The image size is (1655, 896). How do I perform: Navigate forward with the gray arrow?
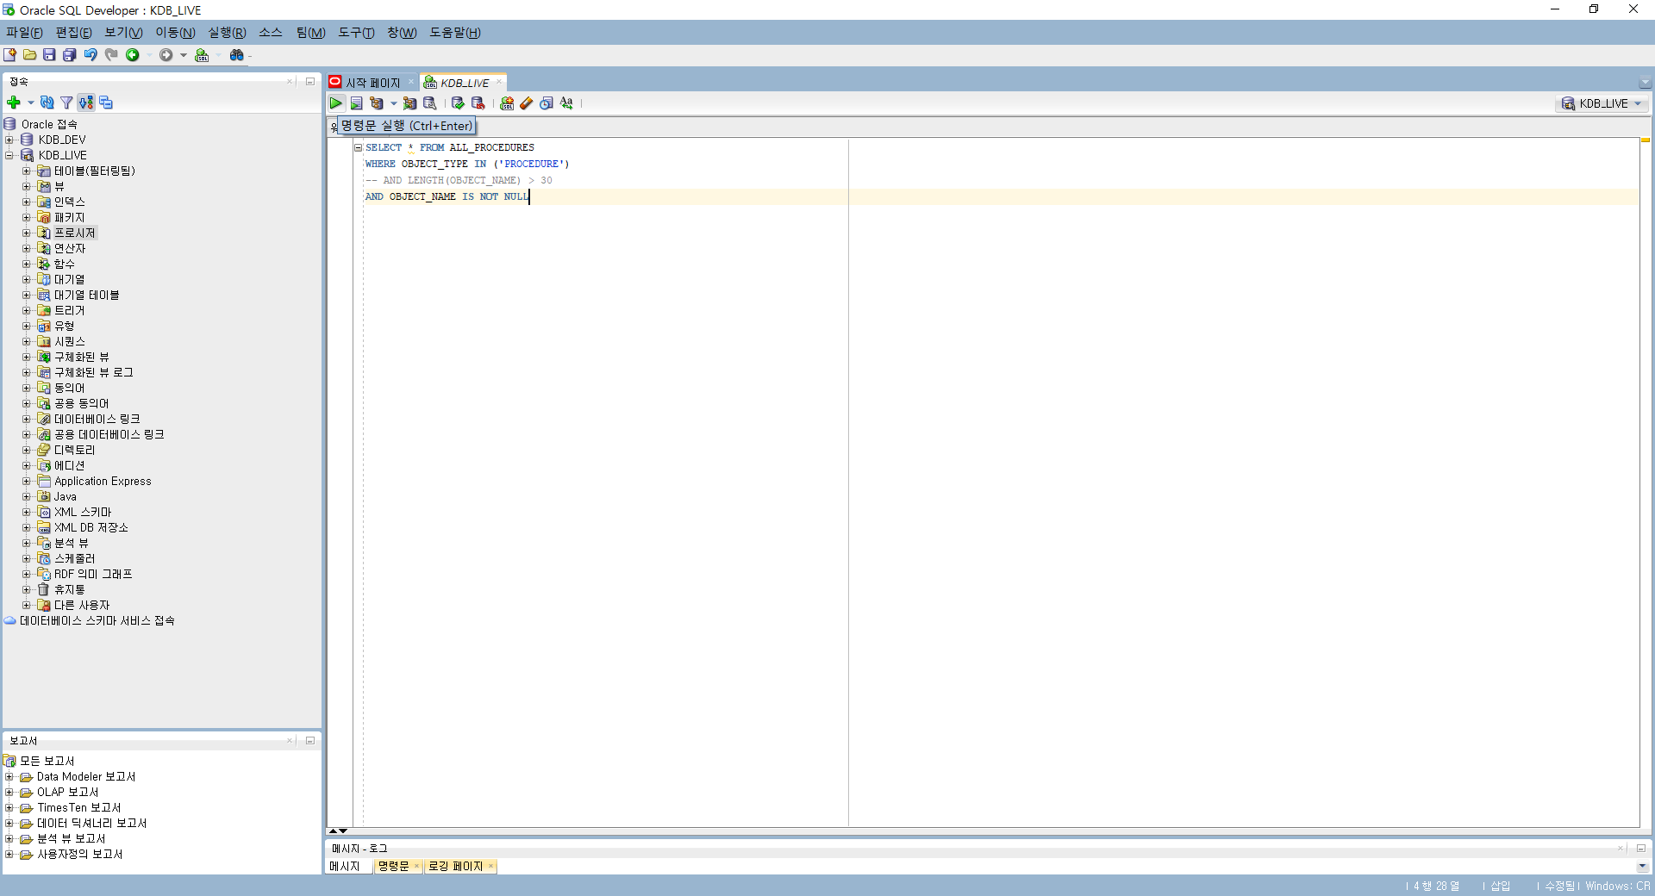click(165, 55)
